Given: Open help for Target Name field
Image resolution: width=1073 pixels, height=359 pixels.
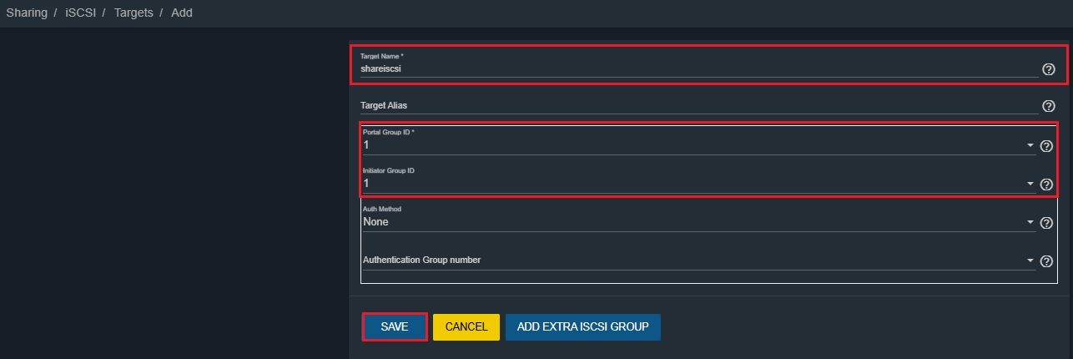Looking at the screenshot, I should pos(1049,69).
